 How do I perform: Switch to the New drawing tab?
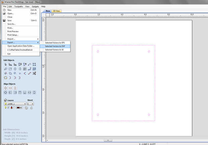(48, 11)
